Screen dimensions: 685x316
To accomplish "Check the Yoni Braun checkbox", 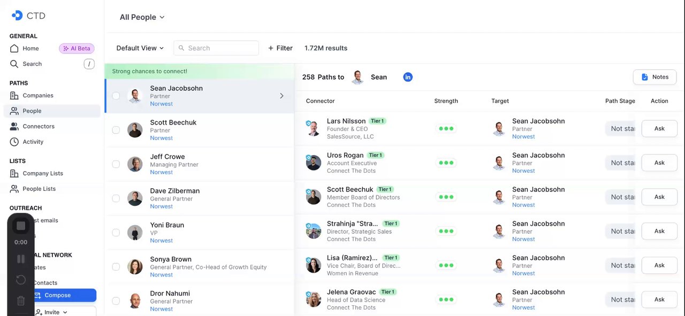I will click(116, 233).
